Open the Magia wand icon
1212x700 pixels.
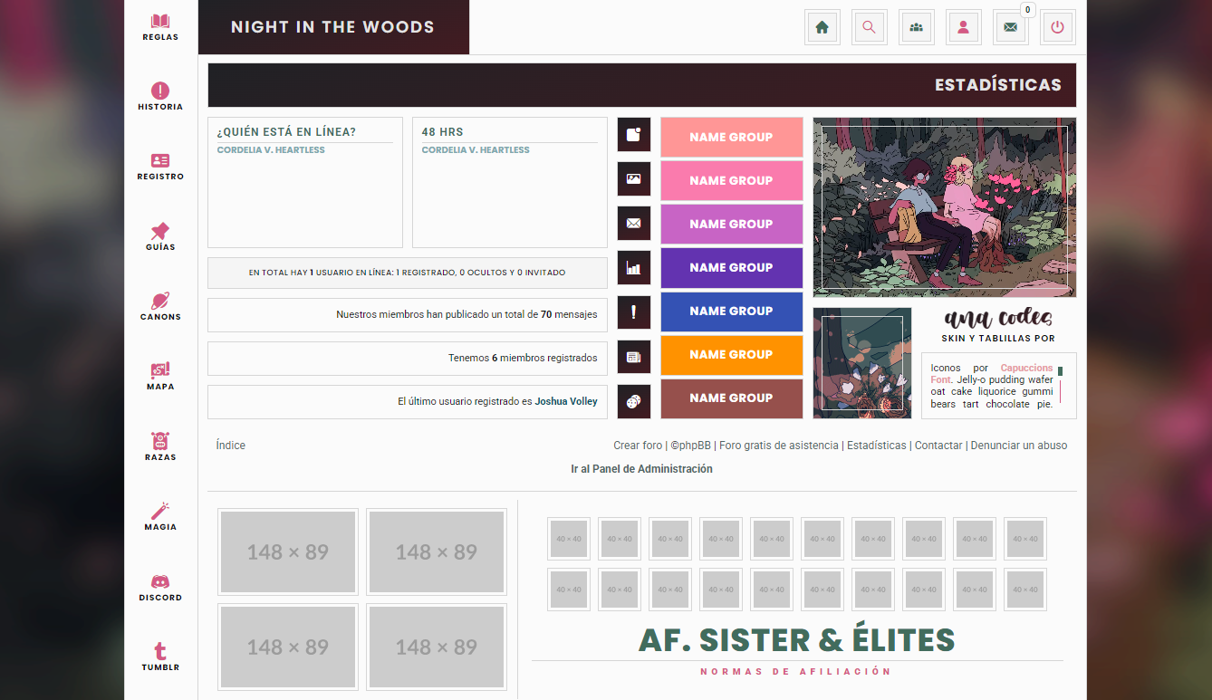coord(160,511)
